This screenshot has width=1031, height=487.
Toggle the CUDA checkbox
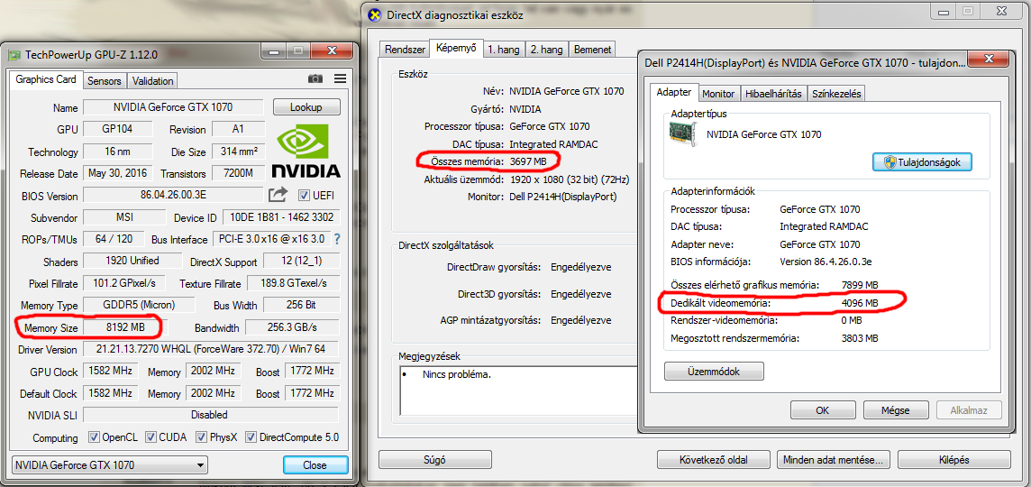[151, 437]
